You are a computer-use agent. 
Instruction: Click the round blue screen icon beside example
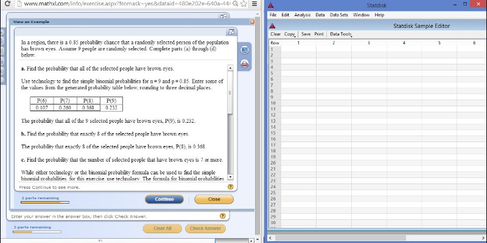[x=245, y=50]
